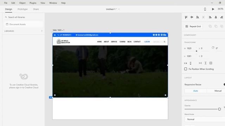Click SERVICE in the artboard navigation
This screenshot has height=126, width=225.
[x=114, y=42]
